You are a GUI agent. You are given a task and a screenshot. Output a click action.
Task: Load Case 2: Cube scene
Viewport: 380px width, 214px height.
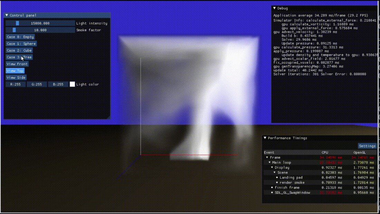19,50
